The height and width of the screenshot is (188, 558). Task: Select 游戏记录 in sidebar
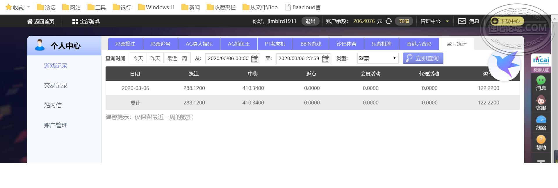[x=56, y=66]
